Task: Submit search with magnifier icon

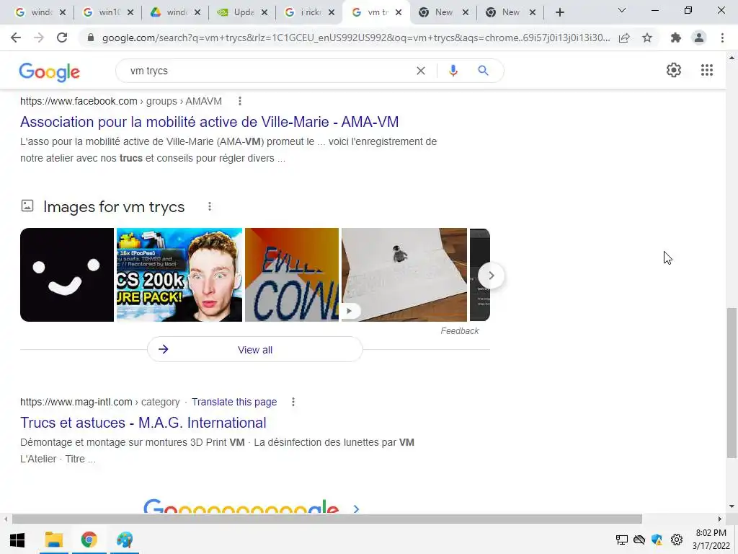Action: click(x=483, y=71)
